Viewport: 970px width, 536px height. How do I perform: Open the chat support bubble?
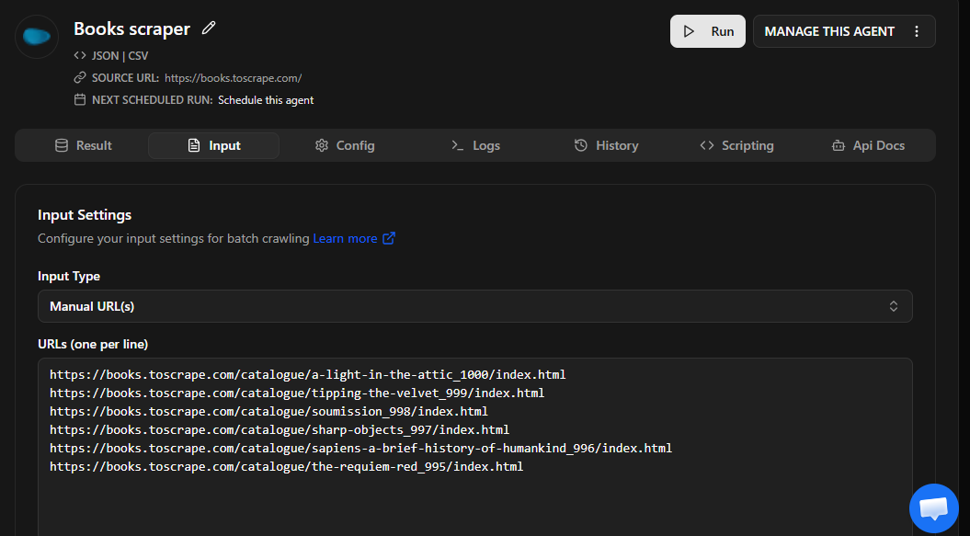[x=933, y=508]
